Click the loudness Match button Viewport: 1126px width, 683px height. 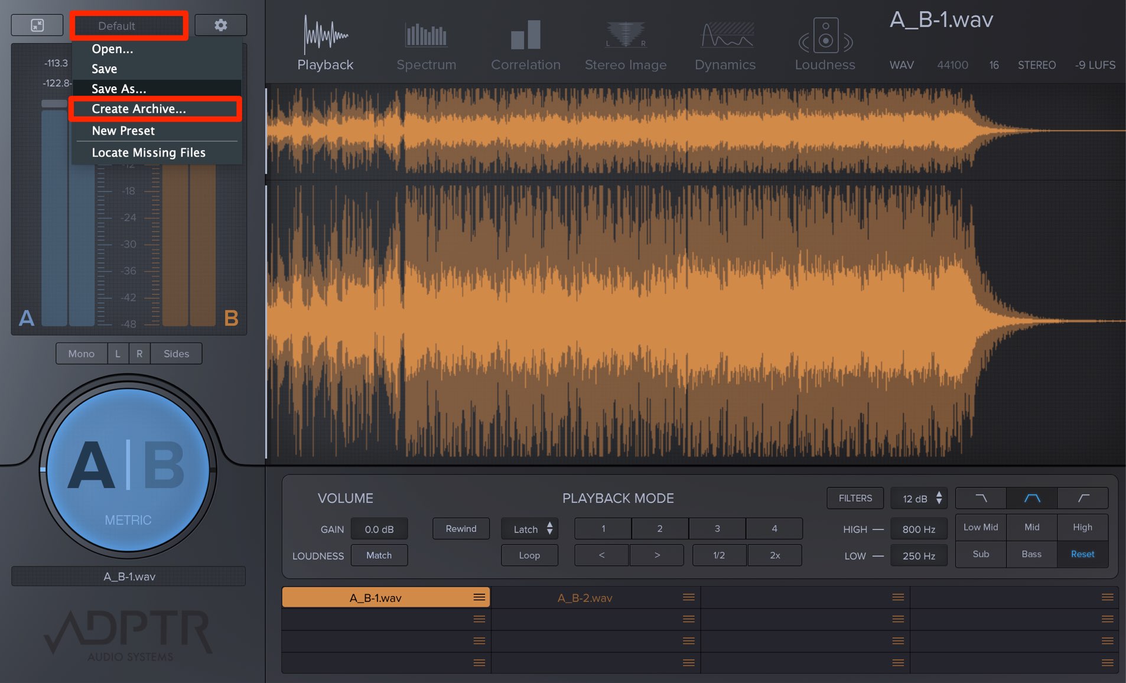(379, 555)
